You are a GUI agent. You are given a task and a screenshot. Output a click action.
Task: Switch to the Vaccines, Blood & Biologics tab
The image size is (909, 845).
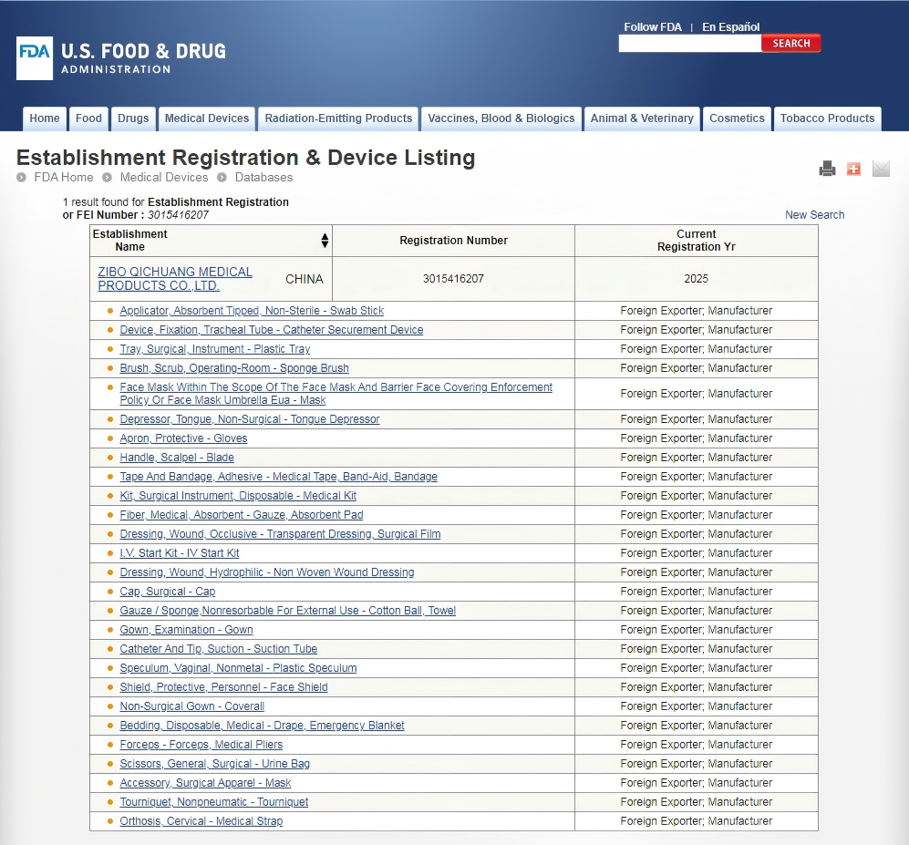click(501, 119)
